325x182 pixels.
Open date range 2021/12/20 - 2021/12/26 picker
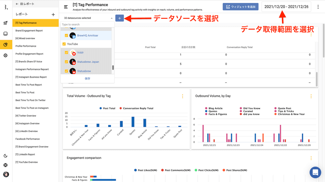(x=286, y=7)
